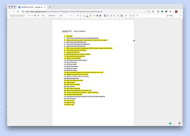Toggle Bold formatting
This screenshot has width=190, height=136.
[78, 16]
